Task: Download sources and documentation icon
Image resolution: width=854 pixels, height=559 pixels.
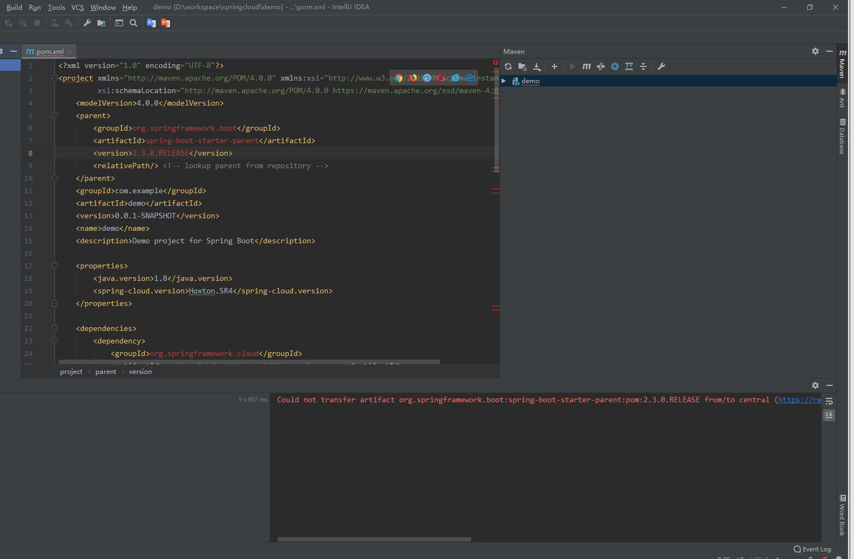Action: tap(537, 66)
